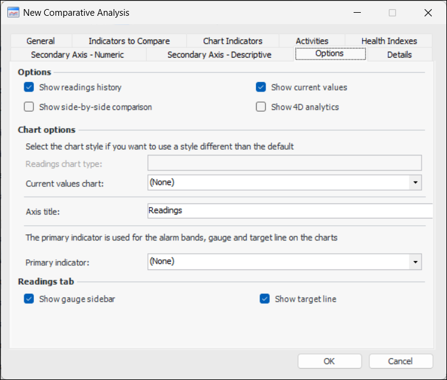
Task: Click the app icon in the title bar
Action: (13, 12)
